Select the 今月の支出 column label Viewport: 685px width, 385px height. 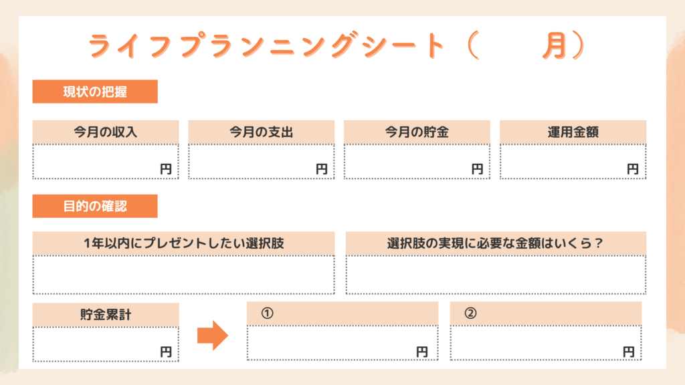(x=262, y=132)
